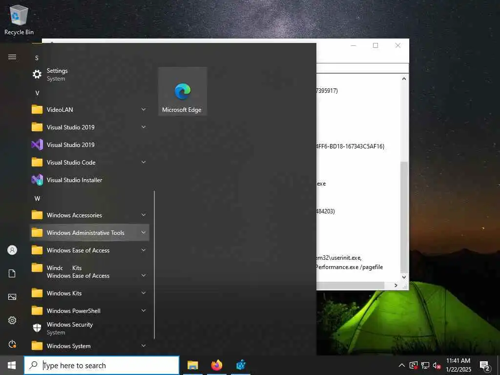Expand Windows PowerShell chevron
Viewport: 500px width, 375px height.
tap(144, 311)
